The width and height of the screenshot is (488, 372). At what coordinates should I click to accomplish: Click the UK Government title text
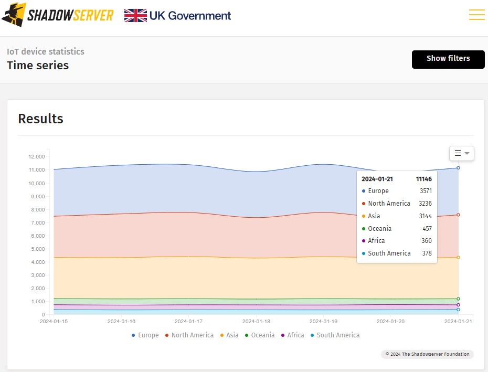tap(190, 16)
